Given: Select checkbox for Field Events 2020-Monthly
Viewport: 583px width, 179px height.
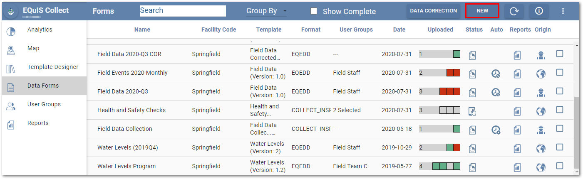Looking at the screenshot, I should coord(560,72).
